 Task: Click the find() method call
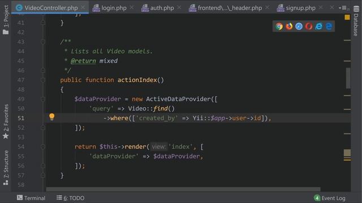pos(164,109)
